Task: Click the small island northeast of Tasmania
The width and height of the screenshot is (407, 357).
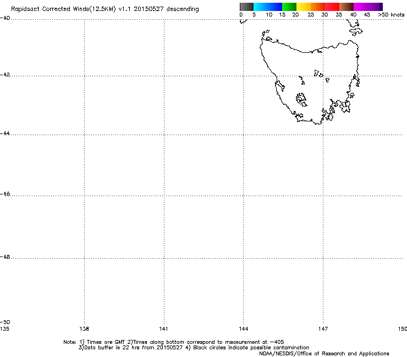Action: (356, 32)
